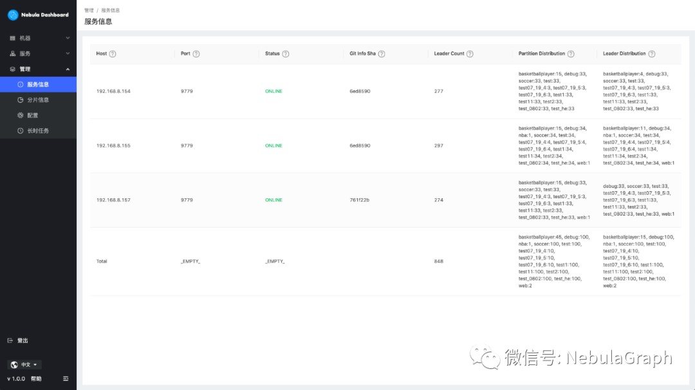This screenshot has height=390, width=695.
Task: Open help tooltip for Partition Distribution
Action: (x=571, y=53)
